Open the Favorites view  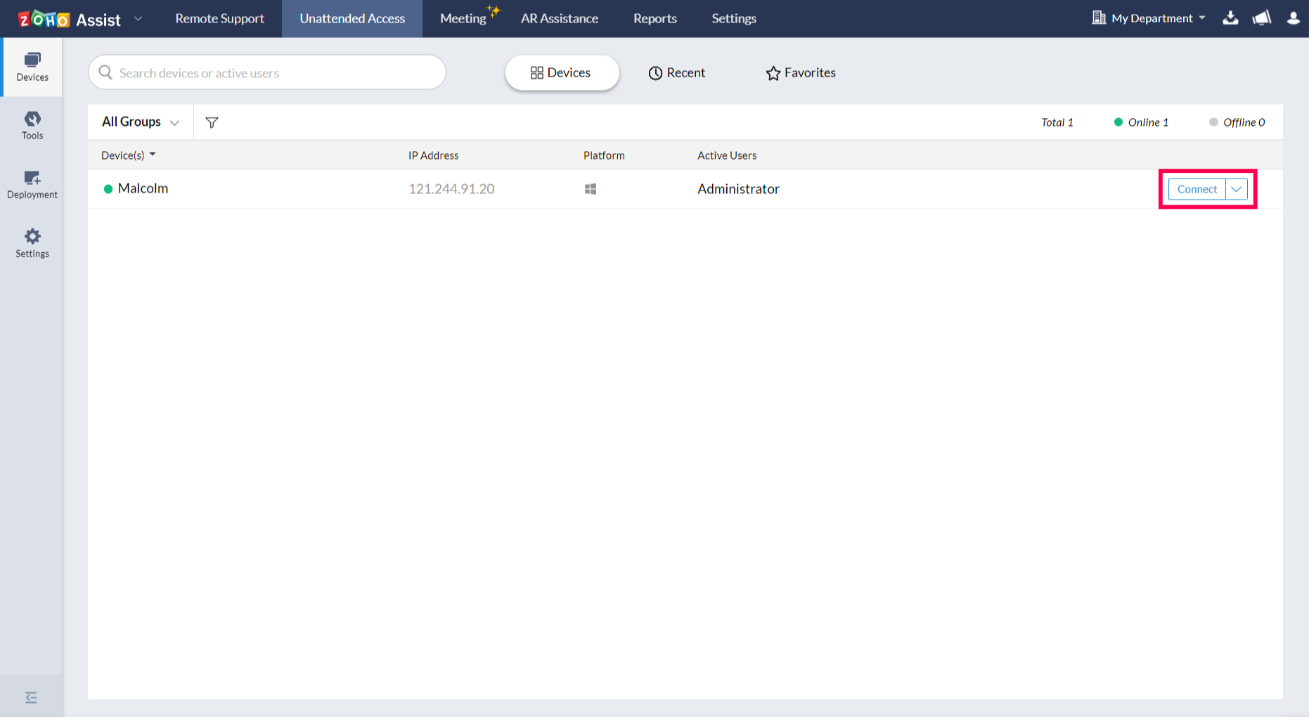[x=800, y=72]
